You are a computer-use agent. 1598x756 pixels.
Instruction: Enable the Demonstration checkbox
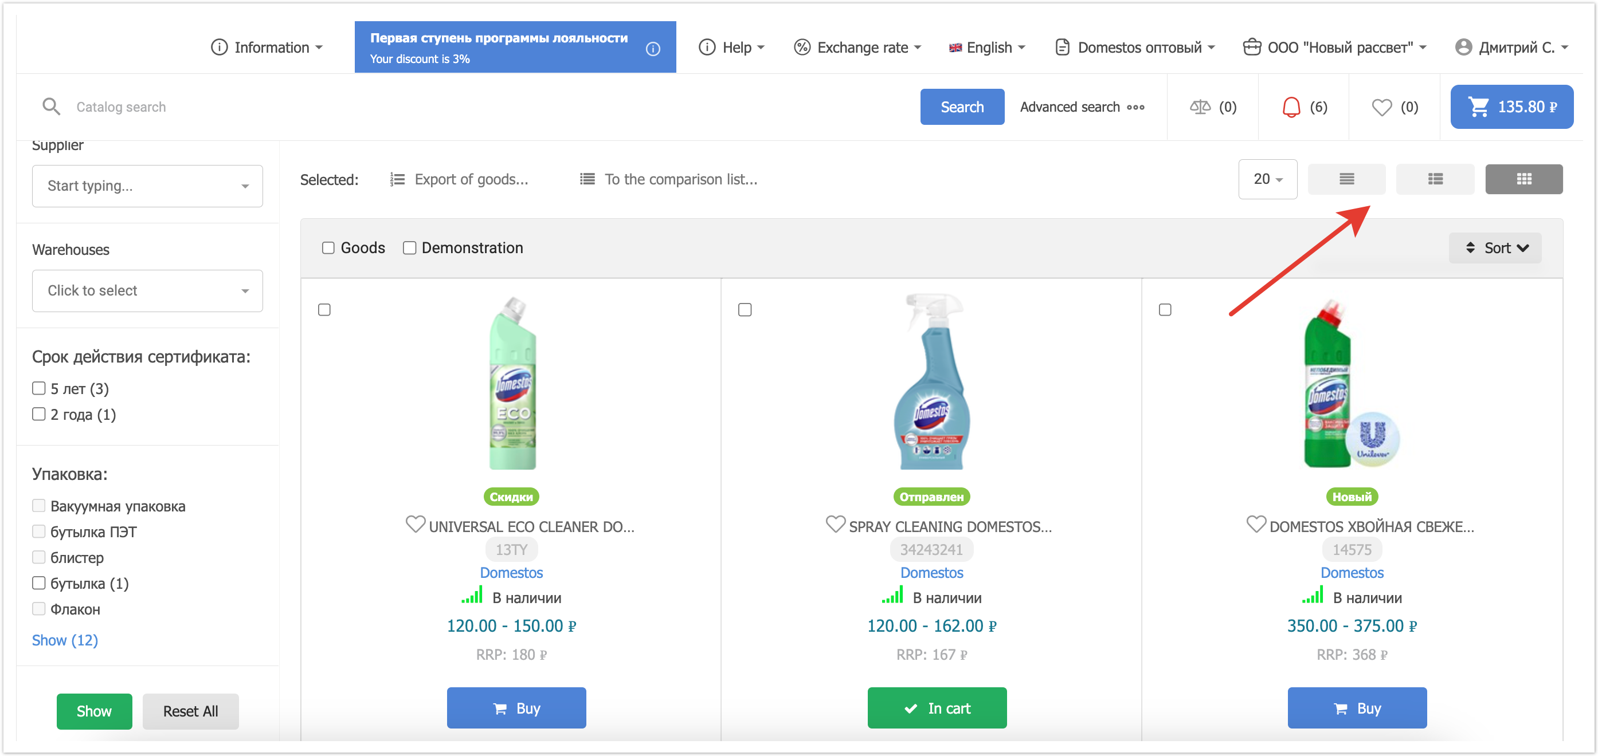(x=409, y=248)
